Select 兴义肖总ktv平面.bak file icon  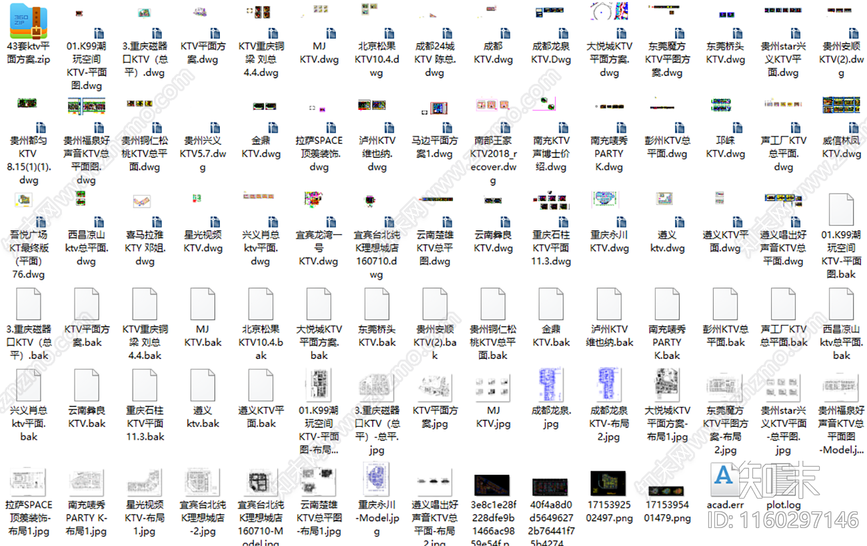click(x=29, y=385)
